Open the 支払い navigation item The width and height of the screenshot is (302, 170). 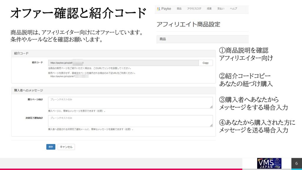(x=221, y=9)
